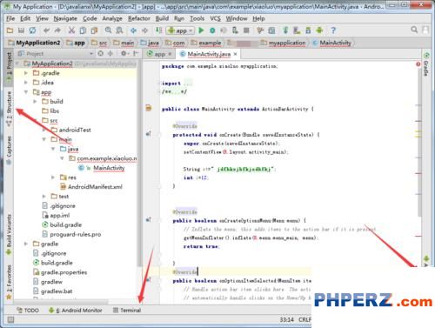Click the Replace toolbar icon
435x328 pixels.
[x=119, y=30]
